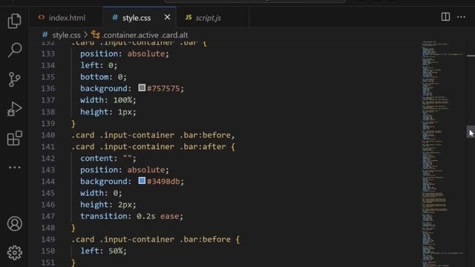Click line number 150 in the gutter
This screenshot has height=267, width=475.
(47, 251)
